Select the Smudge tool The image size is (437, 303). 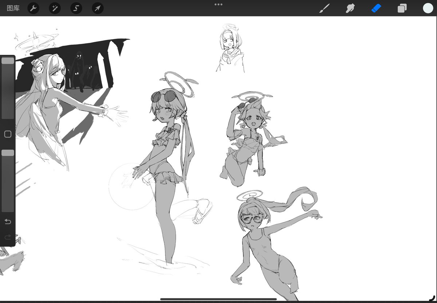(350, 8)
